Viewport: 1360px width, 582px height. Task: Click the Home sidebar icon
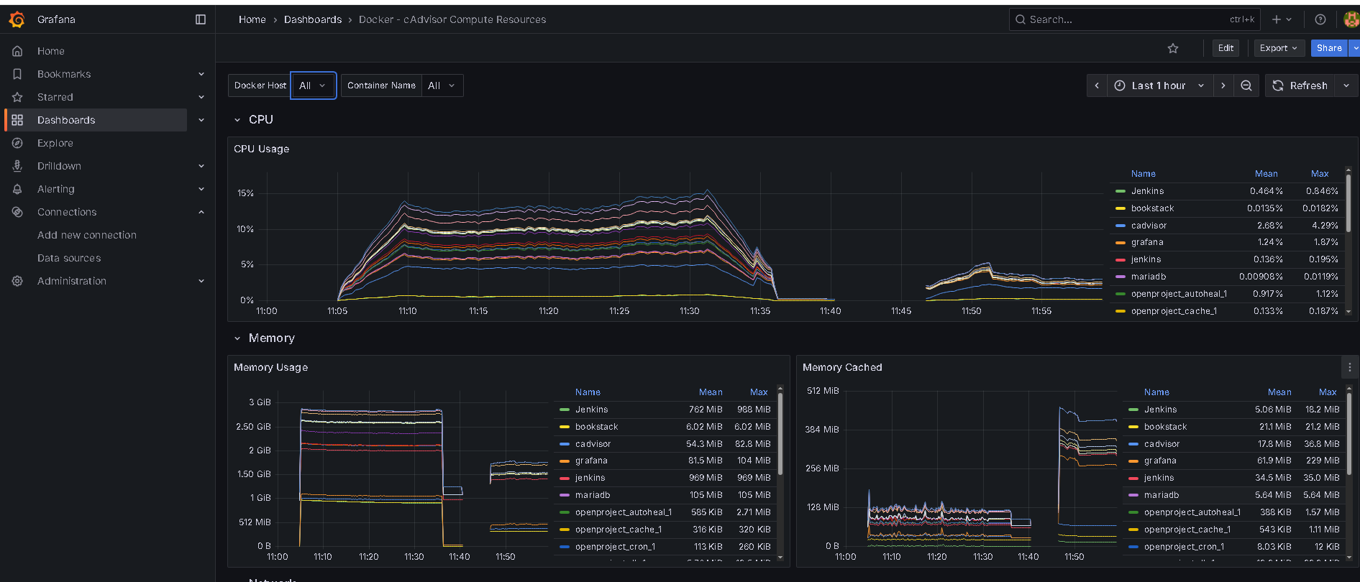(x=17, y=51)
